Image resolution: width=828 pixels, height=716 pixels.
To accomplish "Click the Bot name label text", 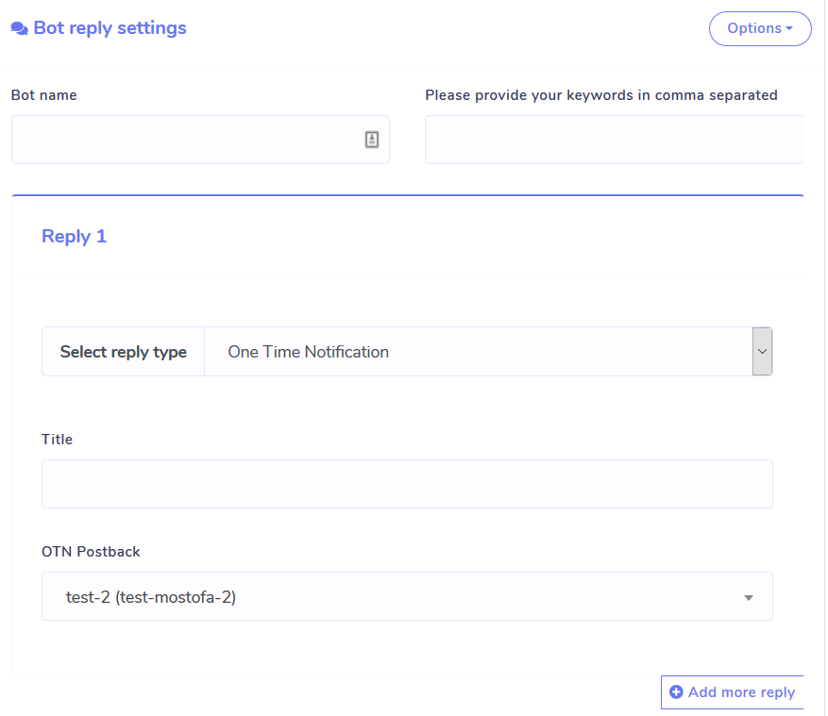I will pos(43,95).
